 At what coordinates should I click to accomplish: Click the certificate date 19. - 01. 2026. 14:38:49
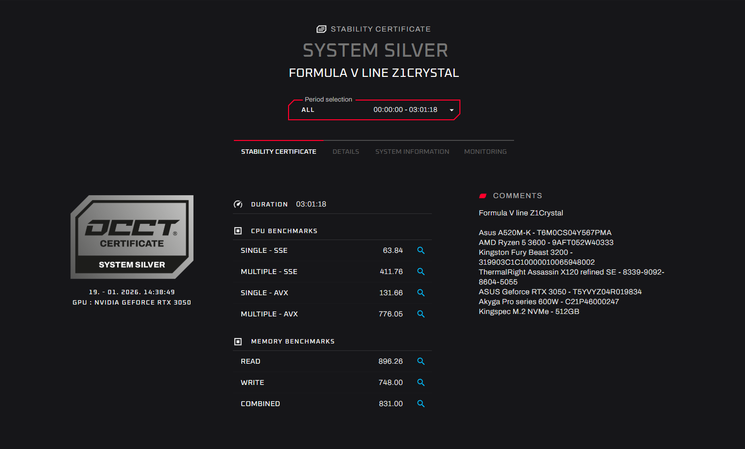132,292
